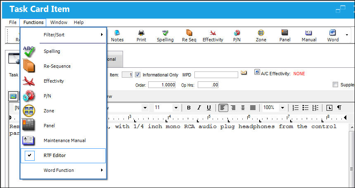Screen dimensions: 355x188
Task: Select Panel from the Functions menu
Action: coord(63,126)
